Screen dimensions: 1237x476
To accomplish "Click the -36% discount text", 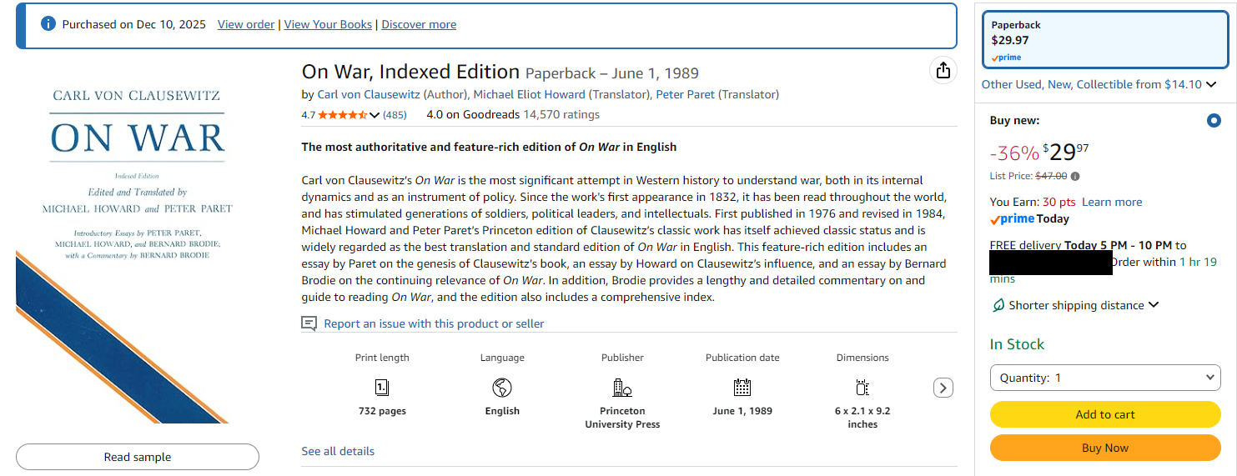I will pos(1014,153).
